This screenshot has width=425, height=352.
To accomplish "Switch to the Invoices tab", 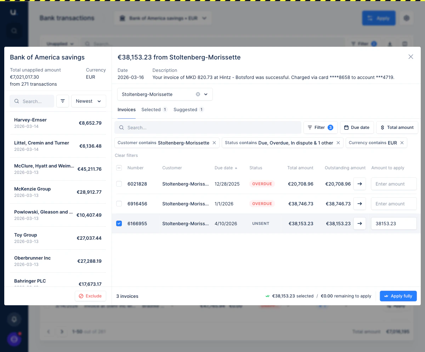I will (x=126, y=109).
